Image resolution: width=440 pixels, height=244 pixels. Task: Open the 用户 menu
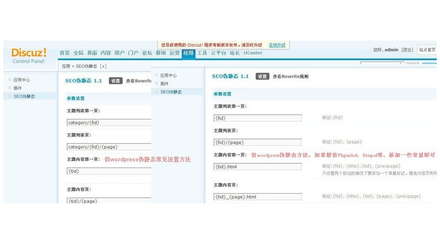(x=120, y=52)
